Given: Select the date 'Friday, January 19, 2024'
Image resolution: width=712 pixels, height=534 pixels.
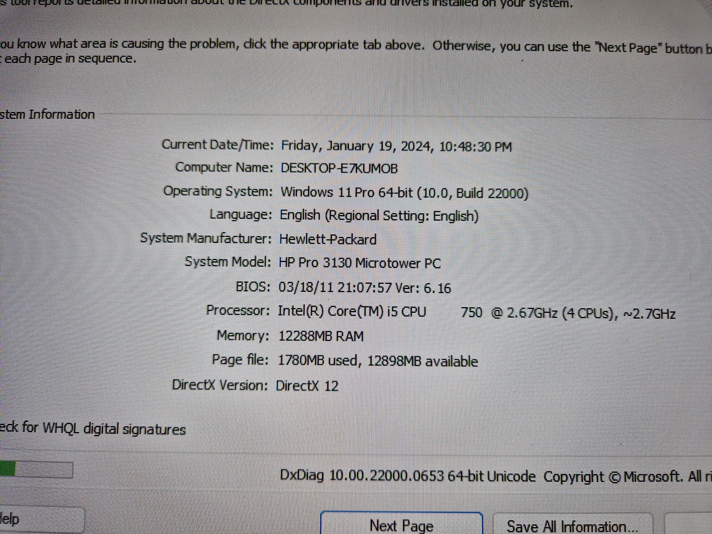Looking at the screenshot, I should [357, 146].
